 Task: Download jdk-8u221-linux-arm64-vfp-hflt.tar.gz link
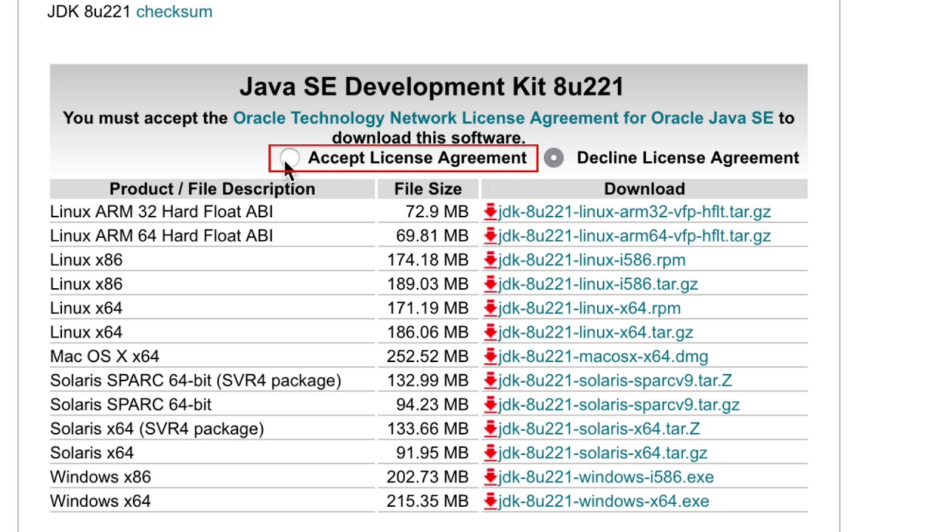coord(634,236)
